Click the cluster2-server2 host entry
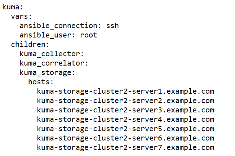 (x=125, y=101)
